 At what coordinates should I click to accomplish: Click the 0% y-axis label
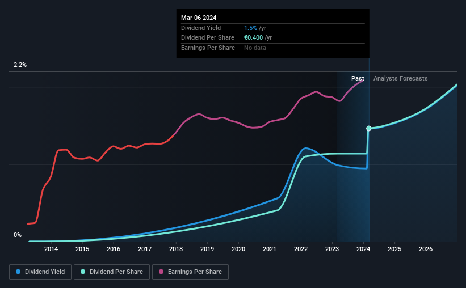[18, 235]
